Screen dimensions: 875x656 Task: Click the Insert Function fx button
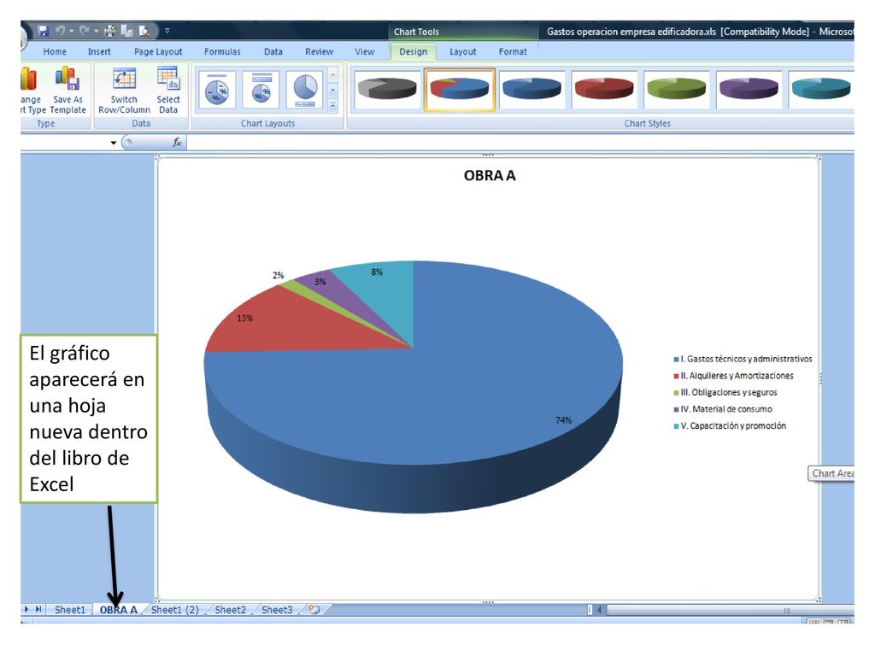(177, 143)
